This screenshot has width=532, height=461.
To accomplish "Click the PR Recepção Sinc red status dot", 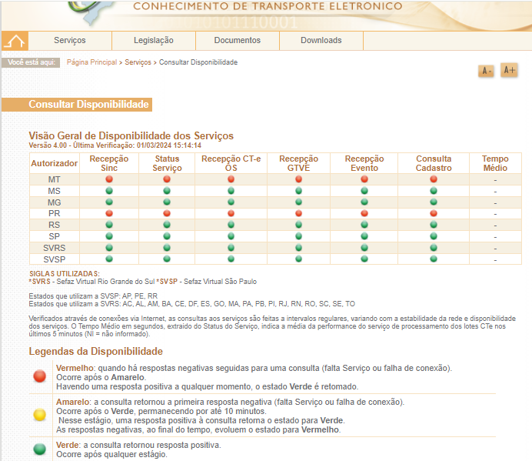I will tap(109, 213).
